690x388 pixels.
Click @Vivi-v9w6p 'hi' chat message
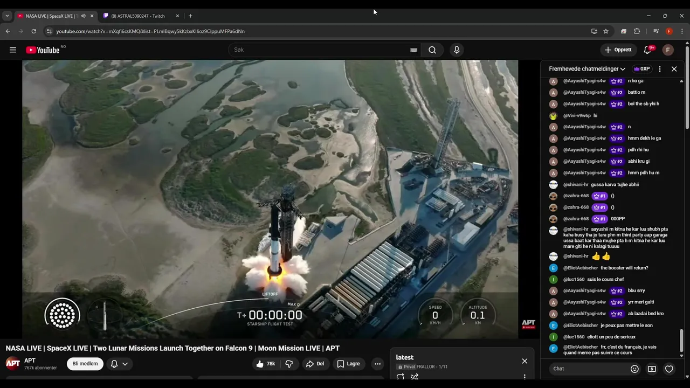tap(595, 115)
